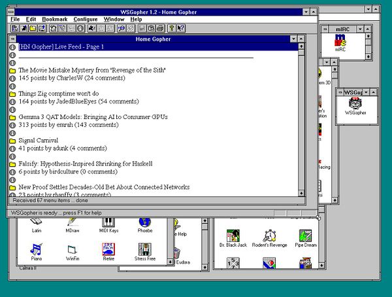Select the Dr. Black Jack game icon
Image resolution: width=392 pixels, height=297 pixels.
click(233, 238)
